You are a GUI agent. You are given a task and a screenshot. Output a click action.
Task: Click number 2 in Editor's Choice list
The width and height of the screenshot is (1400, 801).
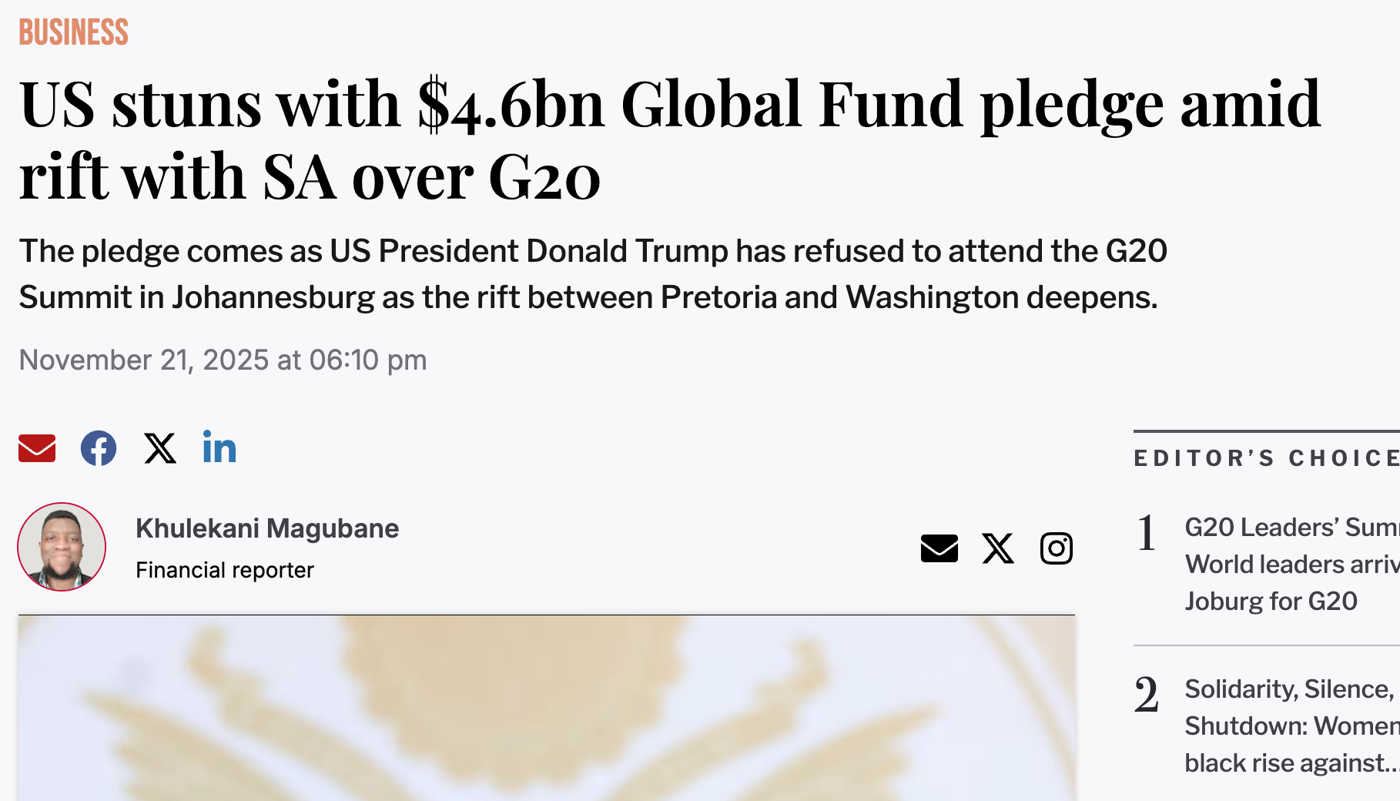(1147, 695)
